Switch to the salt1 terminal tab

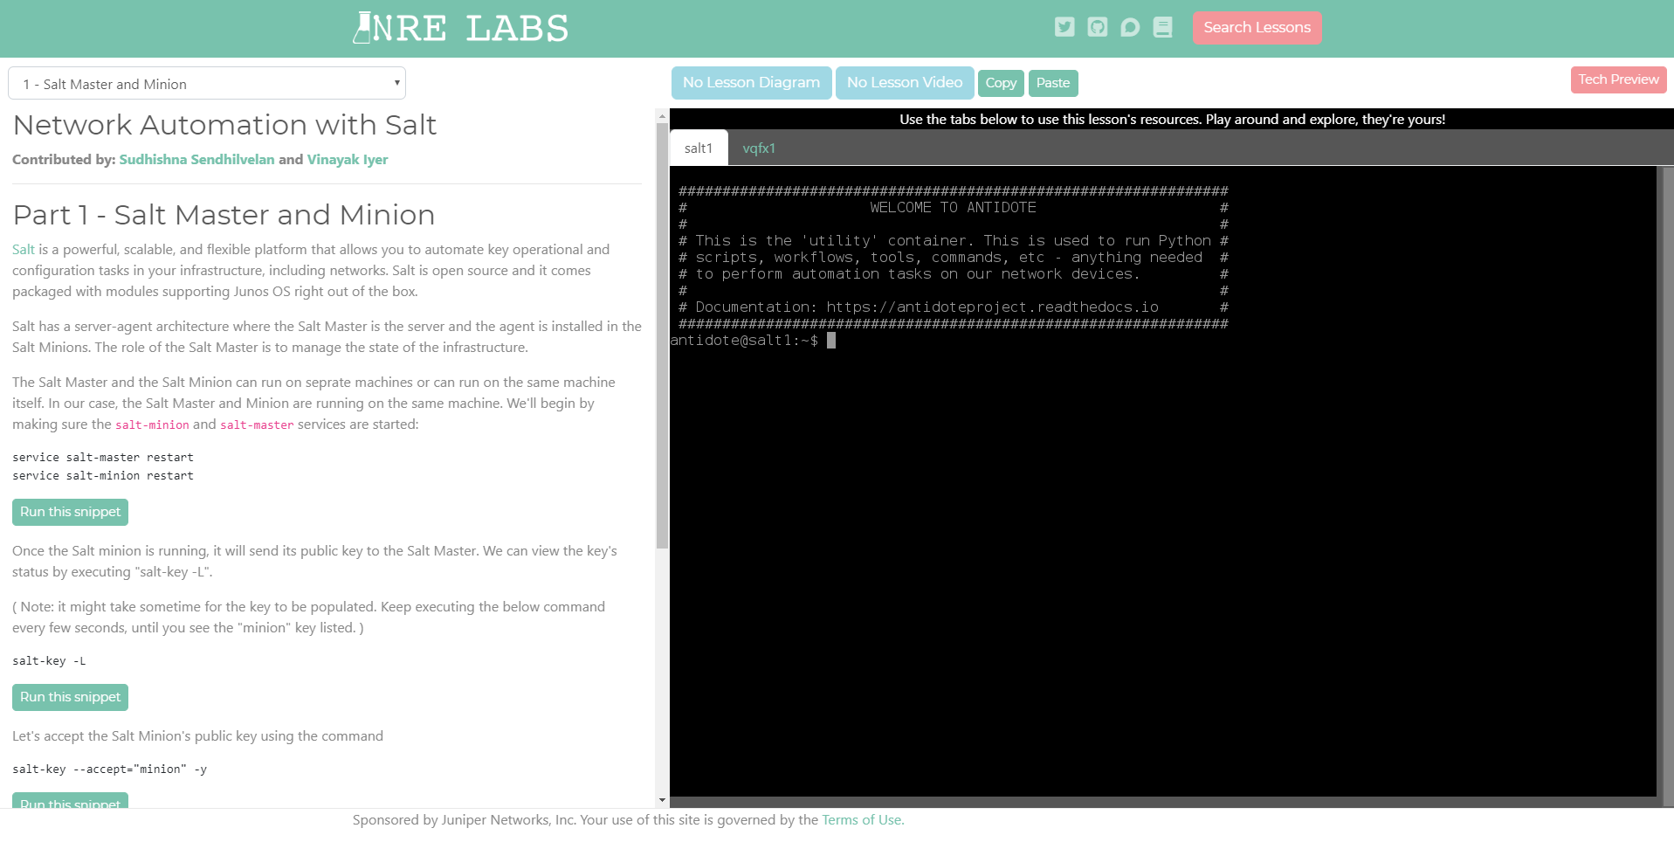click(699, 148)
